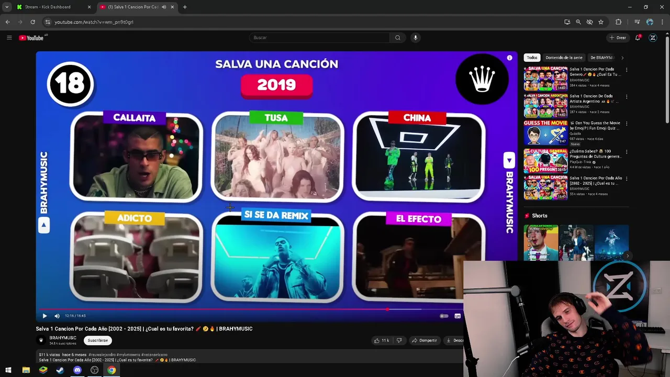Open OBS Studio from the taskbar
This screenshot has width=670, height=377.
(95, 370)
